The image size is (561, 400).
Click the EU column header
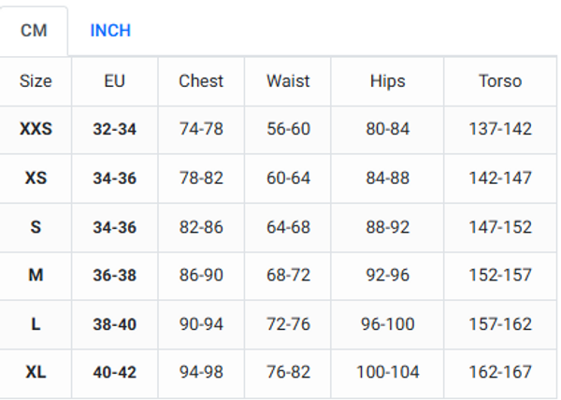[114, 80]
